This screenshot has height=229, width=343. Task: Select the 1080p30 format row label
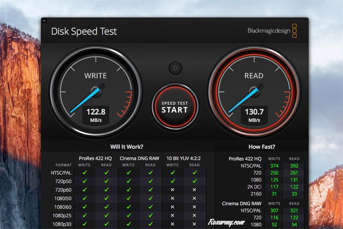63,224
